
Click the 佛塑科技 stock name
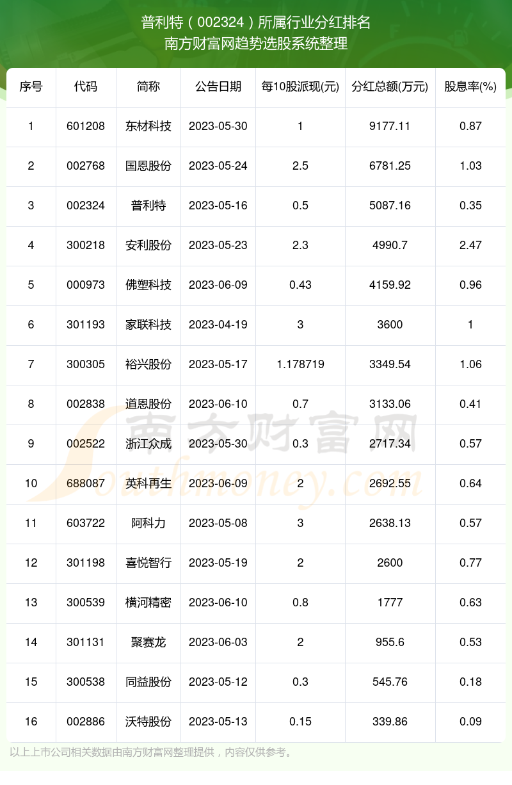[148, 285]
